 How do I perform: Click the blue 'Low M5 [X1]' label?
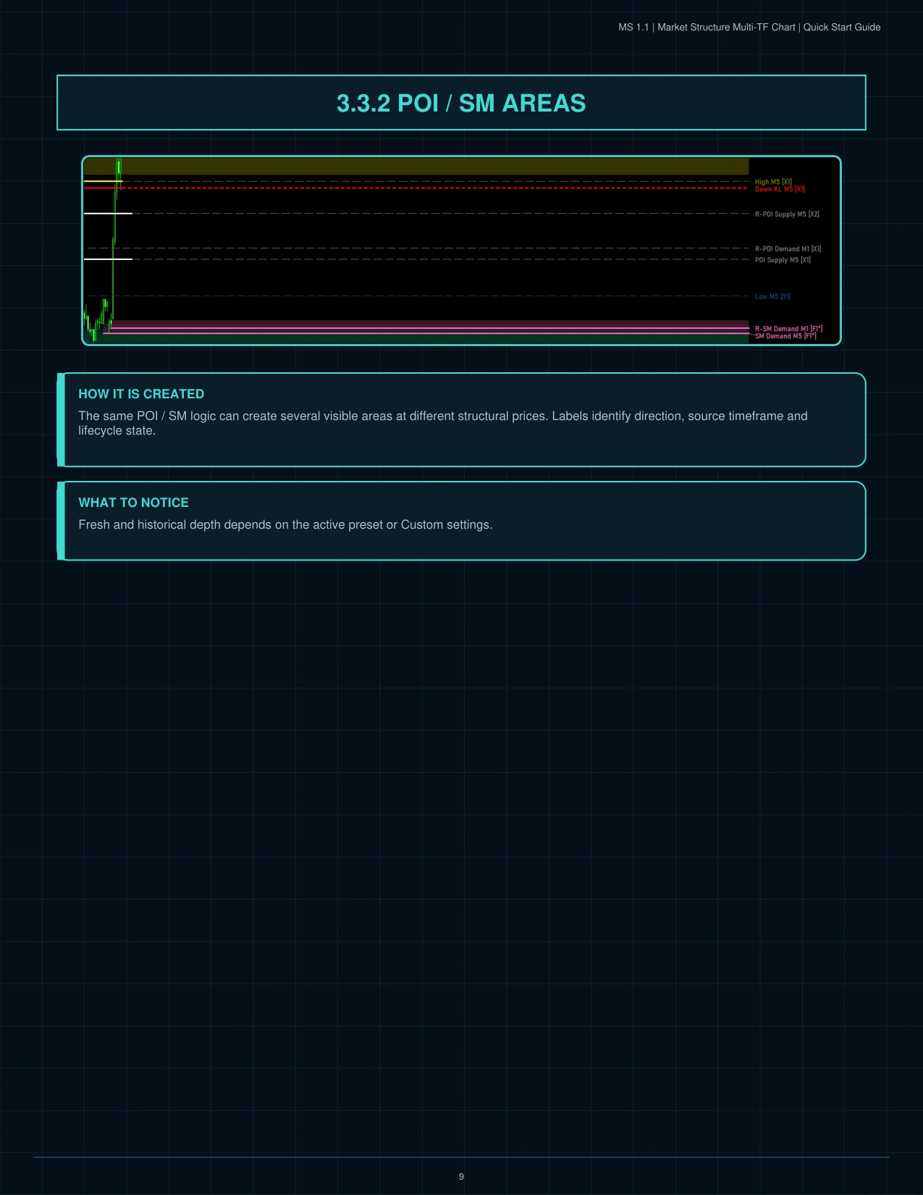772,296
